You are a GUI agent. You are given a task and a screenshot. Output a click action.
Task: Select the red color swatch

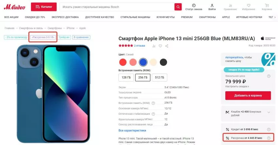tap(123, 62)
